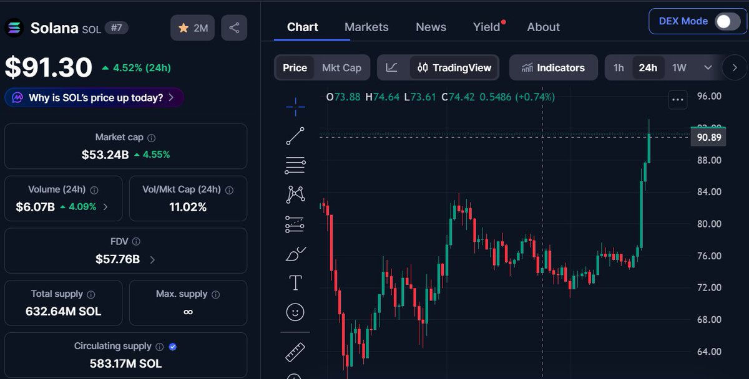The image size is (749, 379).
Task: Click the 90.89 price label on axis
Action: (709, 137)
